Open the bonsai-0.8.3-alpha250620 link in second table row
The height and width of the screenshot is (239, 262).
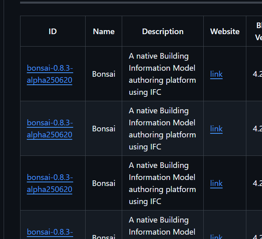point(50,129)
